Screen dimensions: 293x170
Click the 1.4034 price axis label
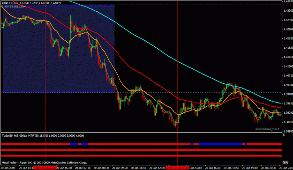(x=288, y=85)
